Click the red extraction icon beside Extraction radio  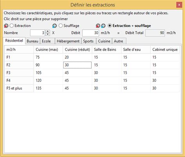[6, 26]
